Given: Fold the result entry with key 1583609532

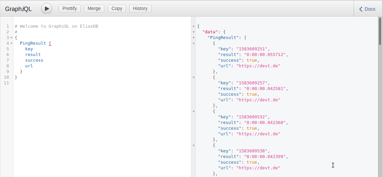Looking at the screenshot, I should click(194, 111).
